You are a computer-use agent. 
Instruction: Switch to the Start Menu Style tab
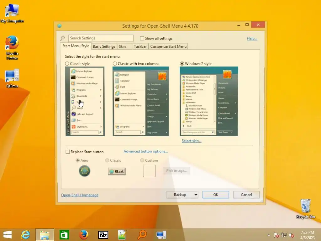coord(76,46)
